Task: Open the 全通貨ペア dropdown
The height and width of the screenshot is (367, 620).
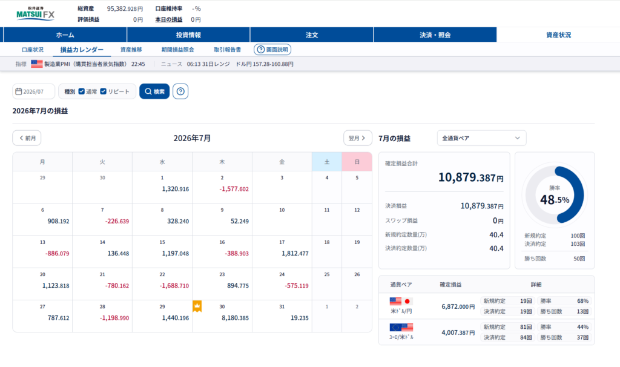Action: [481, 138]
